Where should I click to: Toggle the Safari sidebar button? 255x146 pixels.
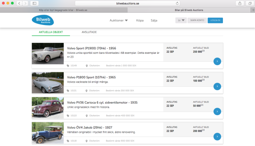[x=34, y=3]
